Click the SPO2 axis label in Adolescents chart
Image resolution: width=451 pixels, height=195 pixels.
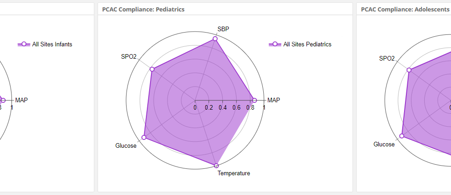[x=387, y=58]
